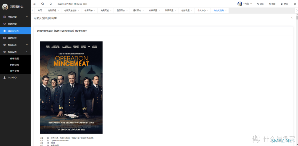Viewport: 298px width, 146px height.
Task: Close the 任务设置 tab
Action: pyautogui.click(x=191, y=11)
